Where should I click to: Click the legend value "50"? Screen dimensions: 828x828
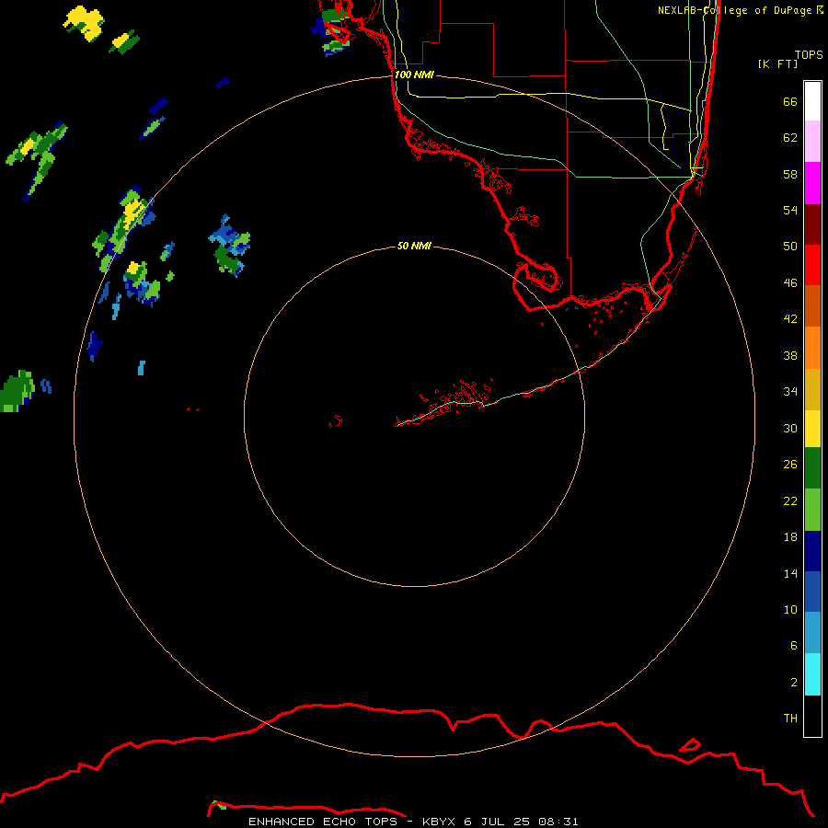click(x=790, y=247)
